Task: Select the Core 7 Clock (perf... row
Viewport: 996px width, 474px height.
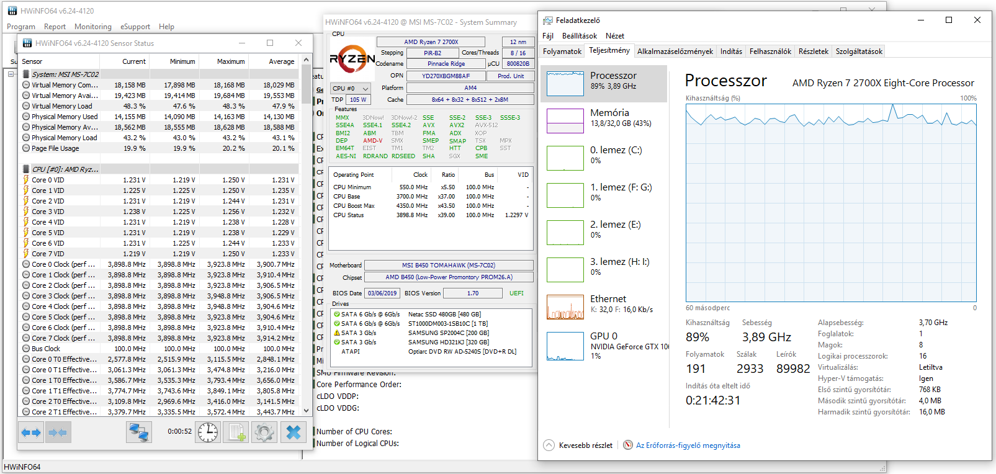Action: coord(159,338)
